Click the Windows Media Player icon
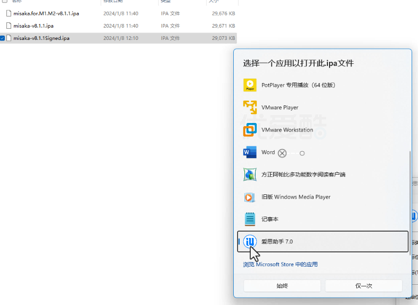The width and height of the screenshot is (418, 305). (250, 197)
